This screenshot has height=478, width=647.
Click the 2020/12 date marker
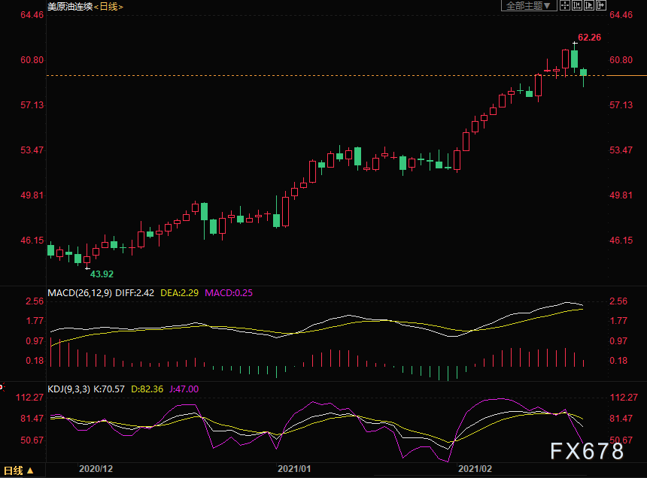tap(96, 468)
